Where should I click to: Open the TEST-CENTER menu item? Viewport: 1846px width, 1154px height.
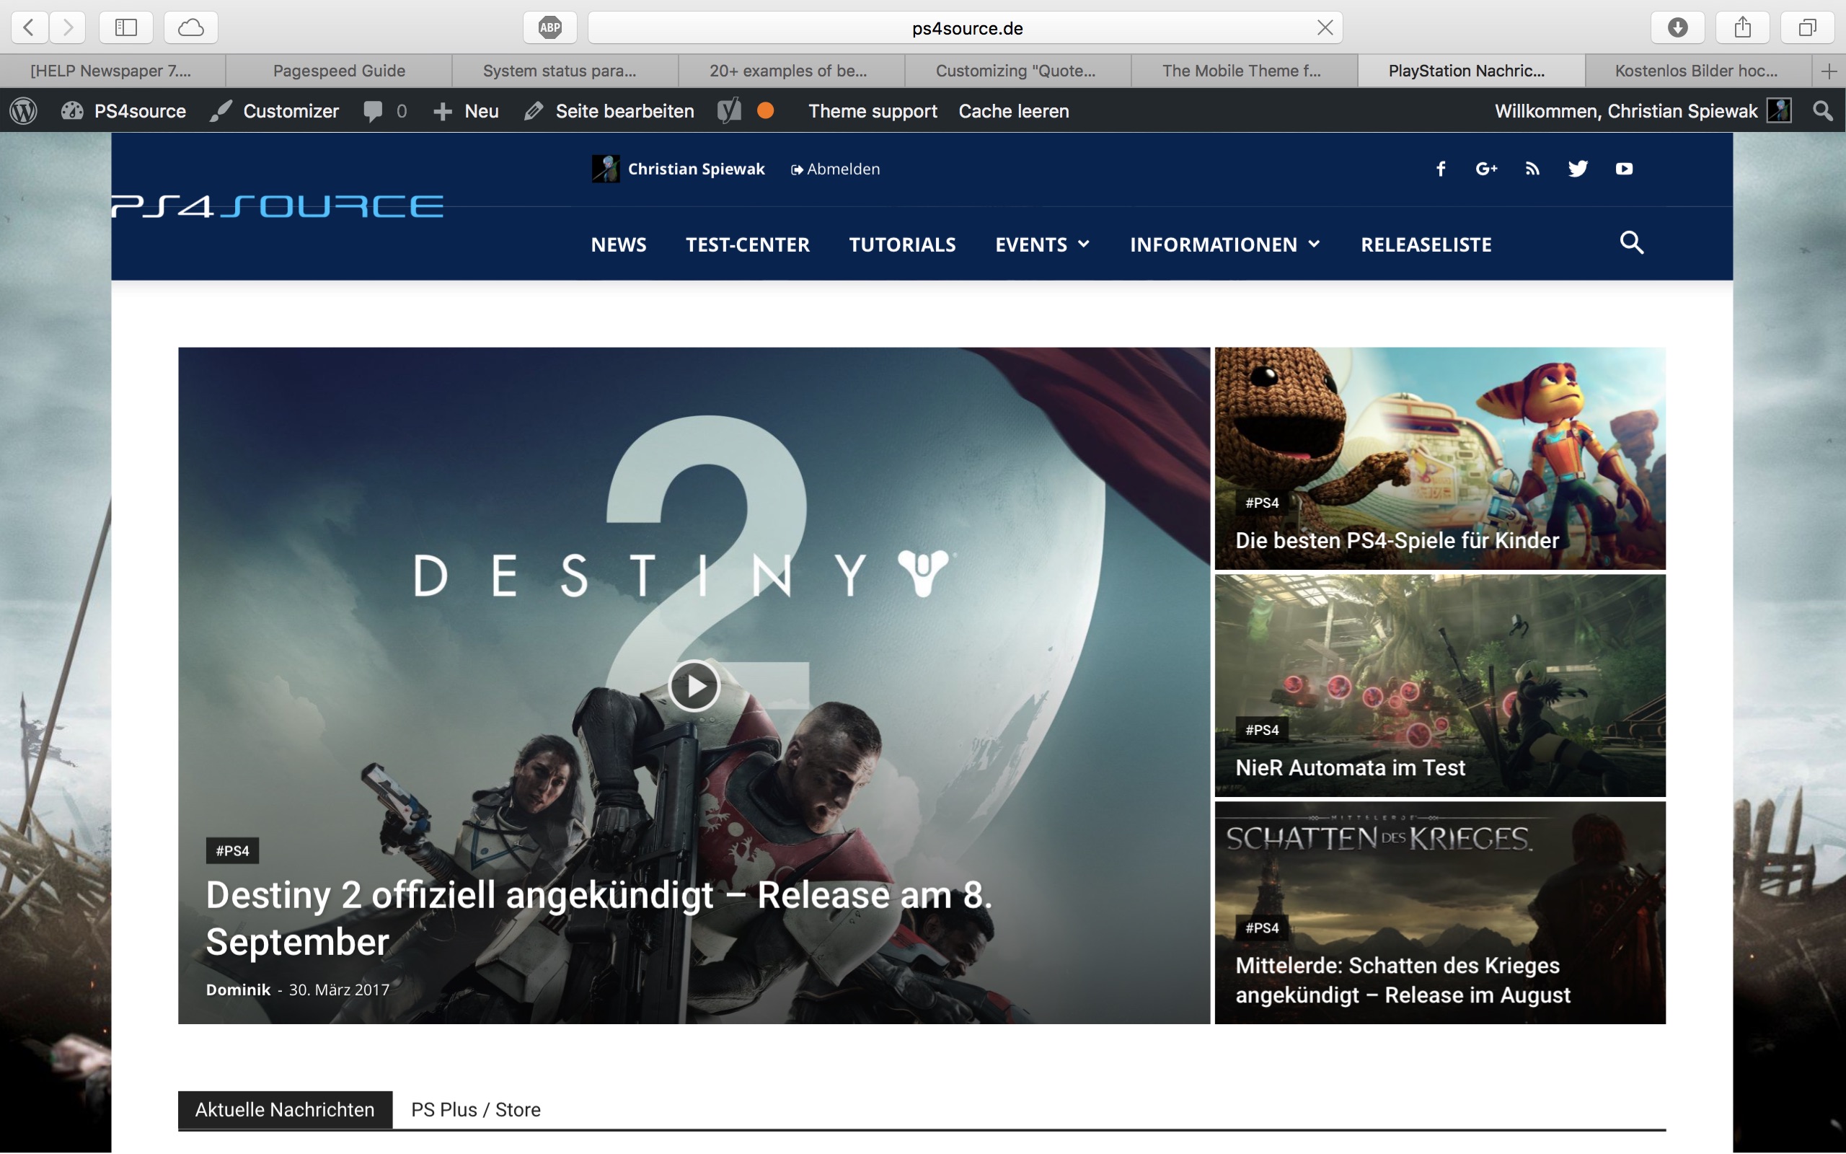pyautogui.click(x=748, y=245)
